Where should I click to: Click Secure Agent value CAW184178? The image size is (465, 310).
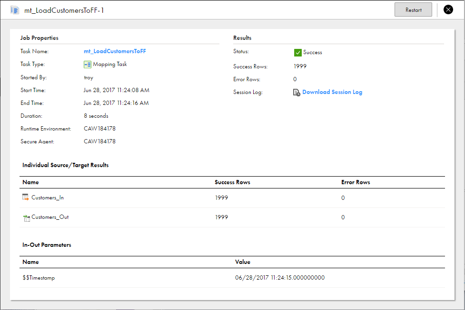click(x=99, y=141)
